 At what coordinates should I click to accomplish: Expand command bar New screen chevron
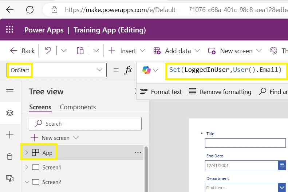click(259, 50)
